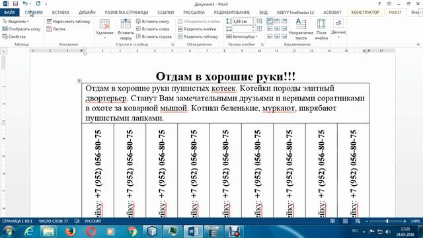
Task: Click the zoom slider handle
Action: tap(387, 221)
